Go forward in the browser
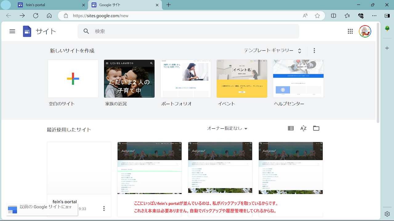The image size is (394, 221). click(22, 16)
